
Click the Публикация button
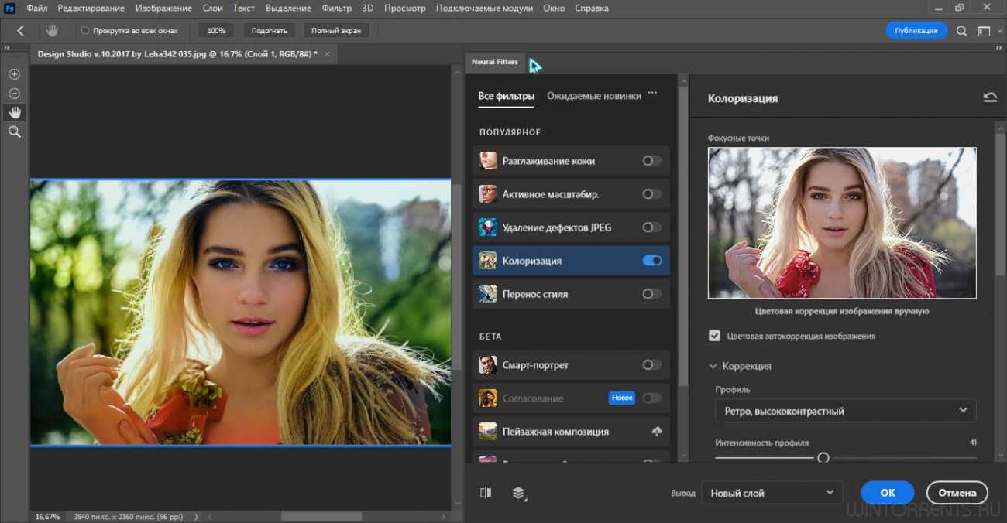point(916,31)
